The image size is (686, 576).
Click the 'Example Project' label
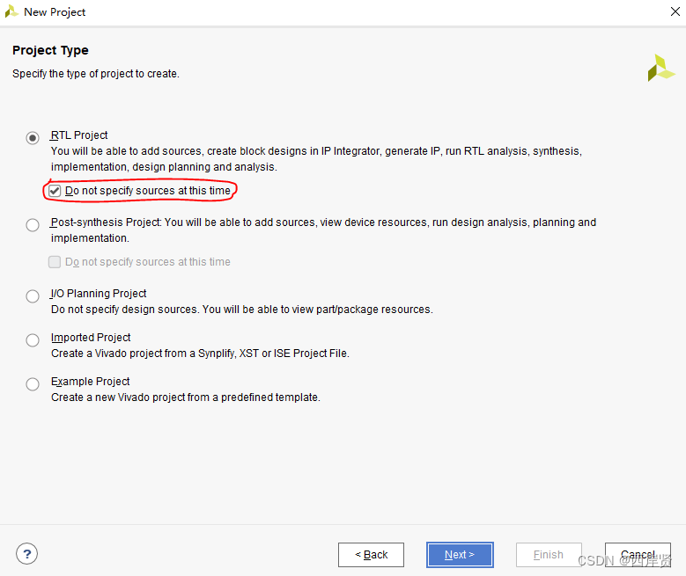(90, 382)
